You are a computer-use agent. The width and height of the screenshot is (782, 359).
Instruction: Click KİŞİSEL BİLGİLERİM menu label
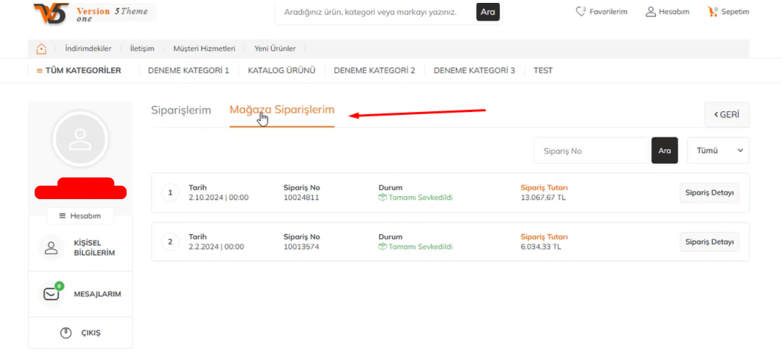click(94, 248)
